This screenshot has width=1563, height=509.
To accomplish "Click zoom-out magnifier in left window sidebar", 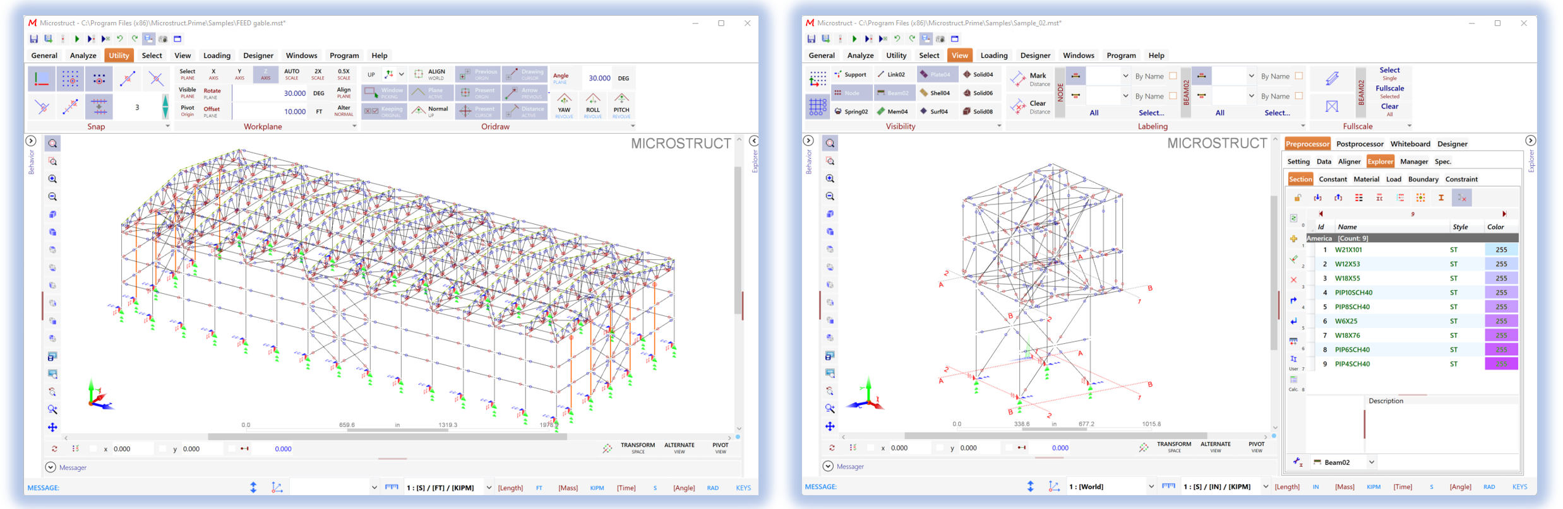I will [x=52, y=197].
